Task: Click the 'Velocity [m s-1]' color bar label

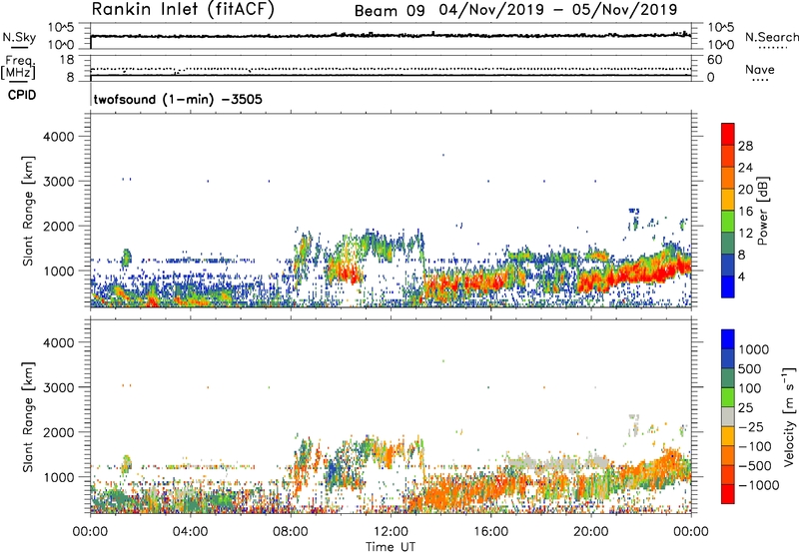Action: pos(789,416)
